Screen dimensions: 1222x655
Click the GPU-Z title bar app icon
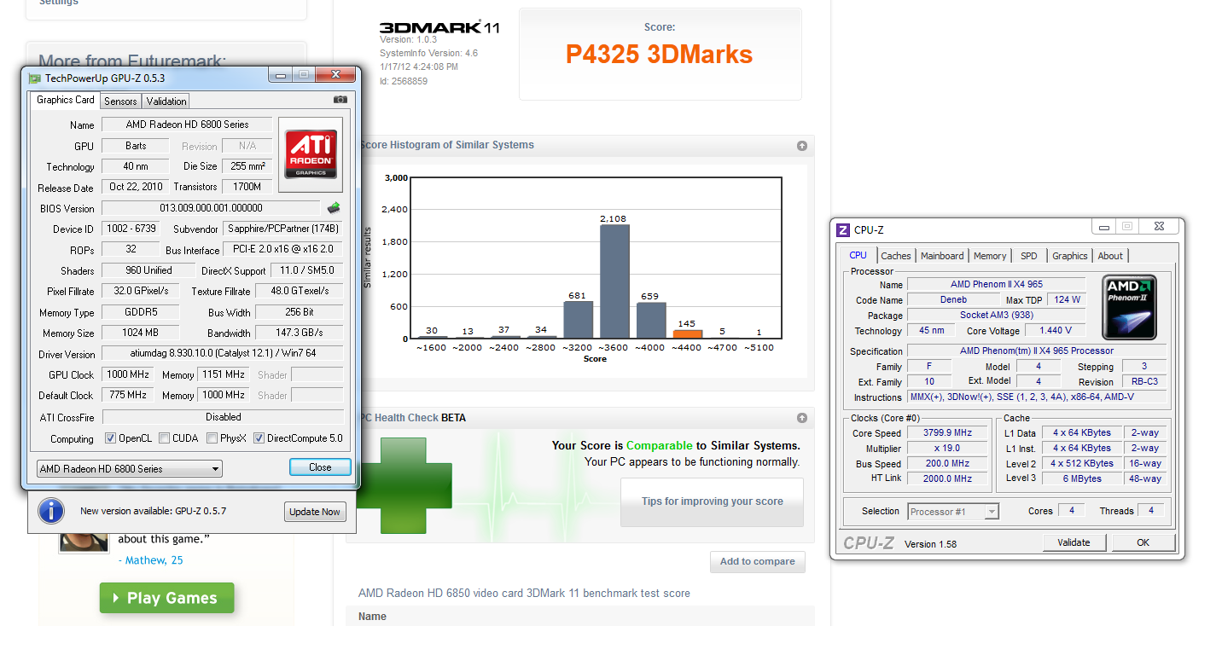35,78
